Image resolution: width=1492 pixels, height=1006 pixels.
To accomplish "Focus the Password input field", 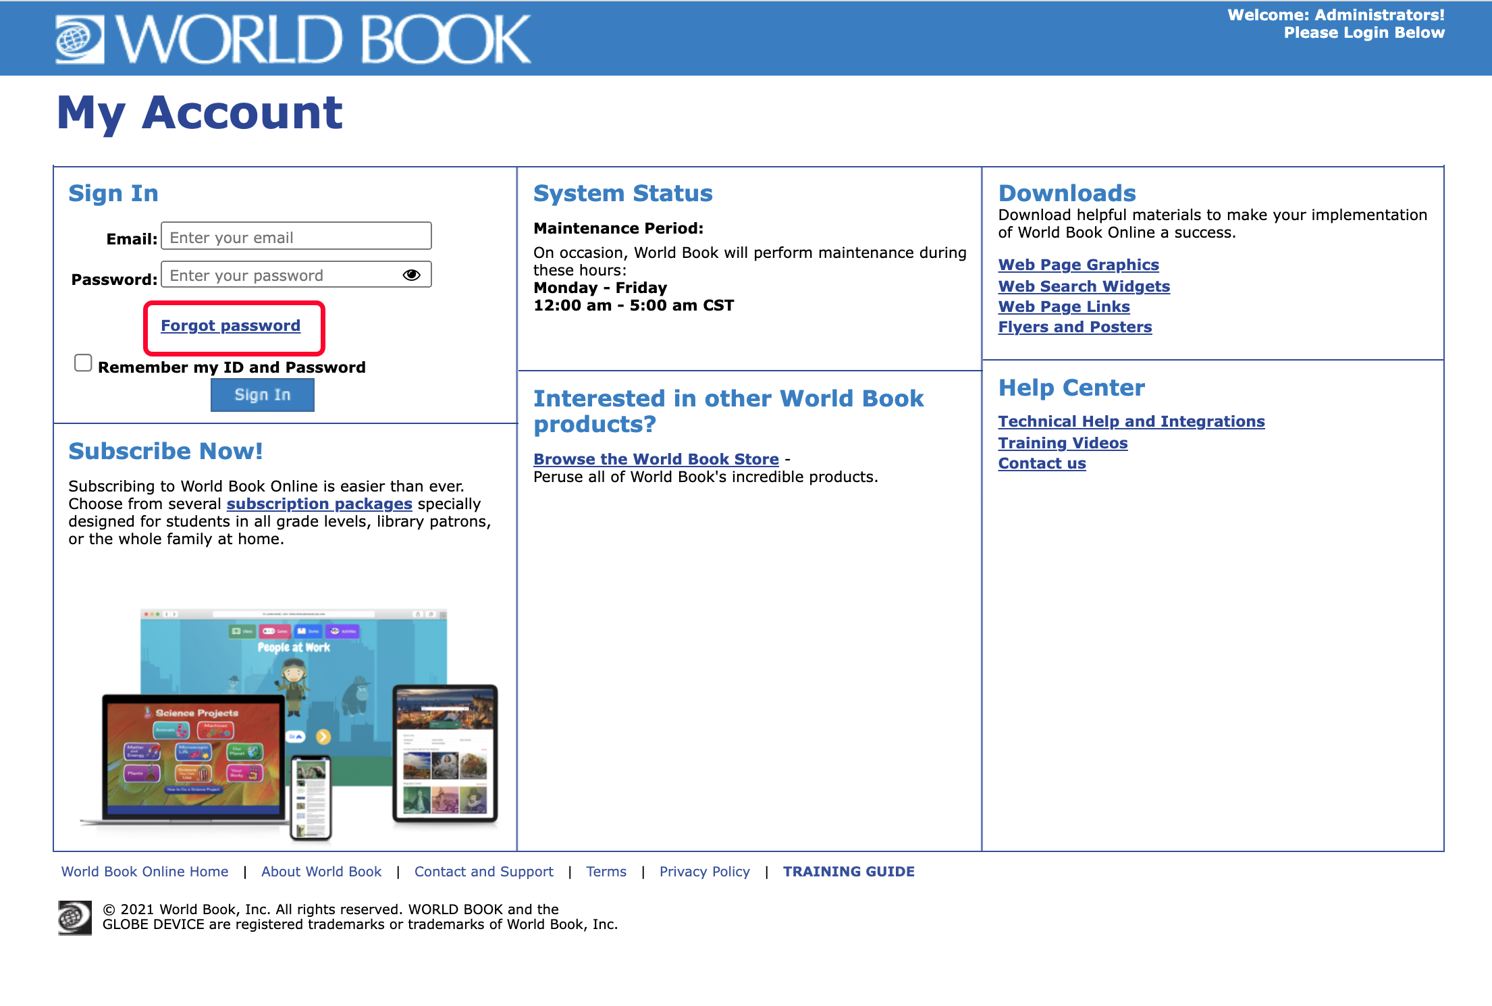I will click(296, 274).
